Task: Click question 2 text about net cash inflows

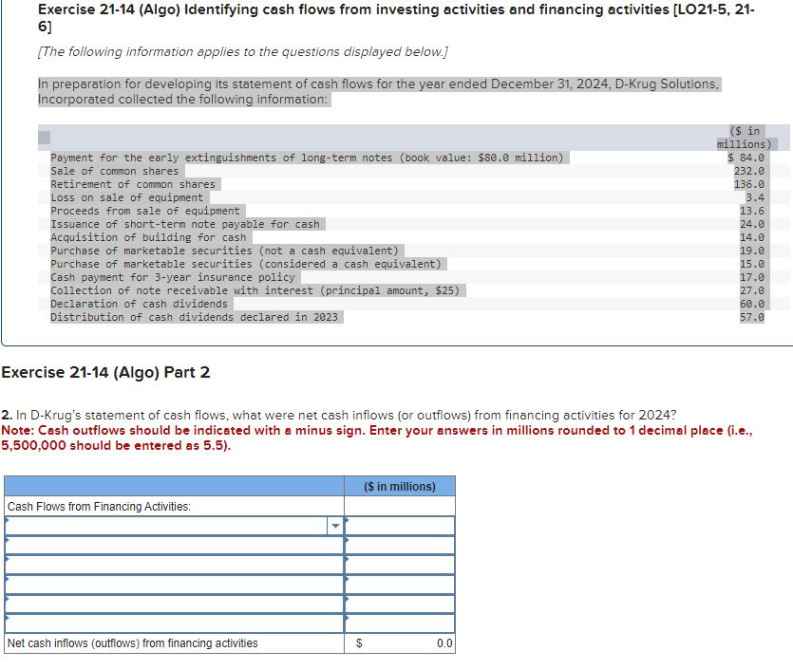Action: point(338,415)
